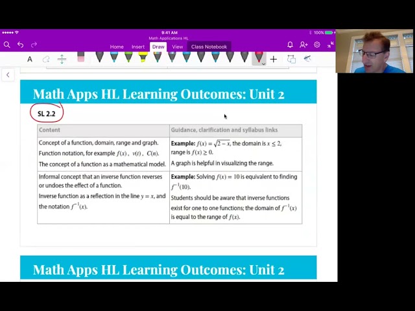This screenshot has height=311, width=415.
Task: Open the Draw tab
Action: pyautogui.click(x=158, y=47)
